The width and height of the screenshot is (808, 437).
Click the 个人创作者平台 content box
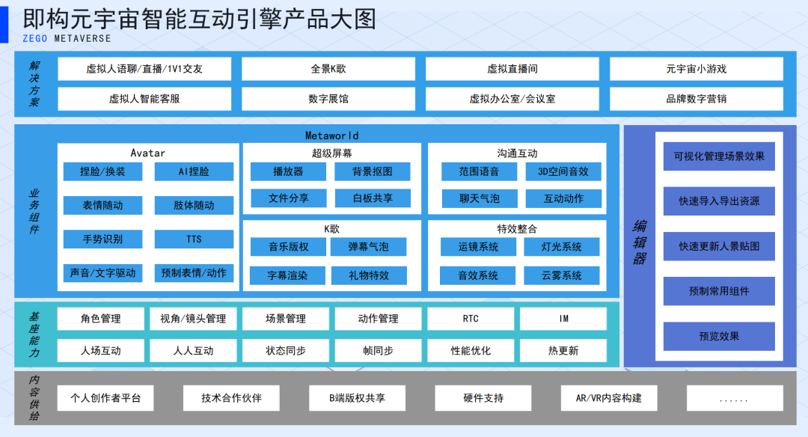point(105,398)
